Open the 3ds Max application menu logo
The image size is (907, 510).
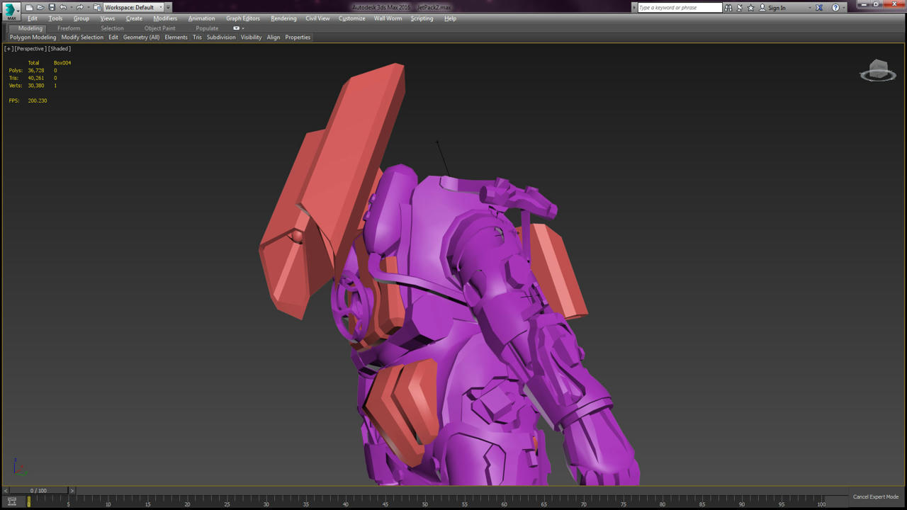(x=11, y=11)
